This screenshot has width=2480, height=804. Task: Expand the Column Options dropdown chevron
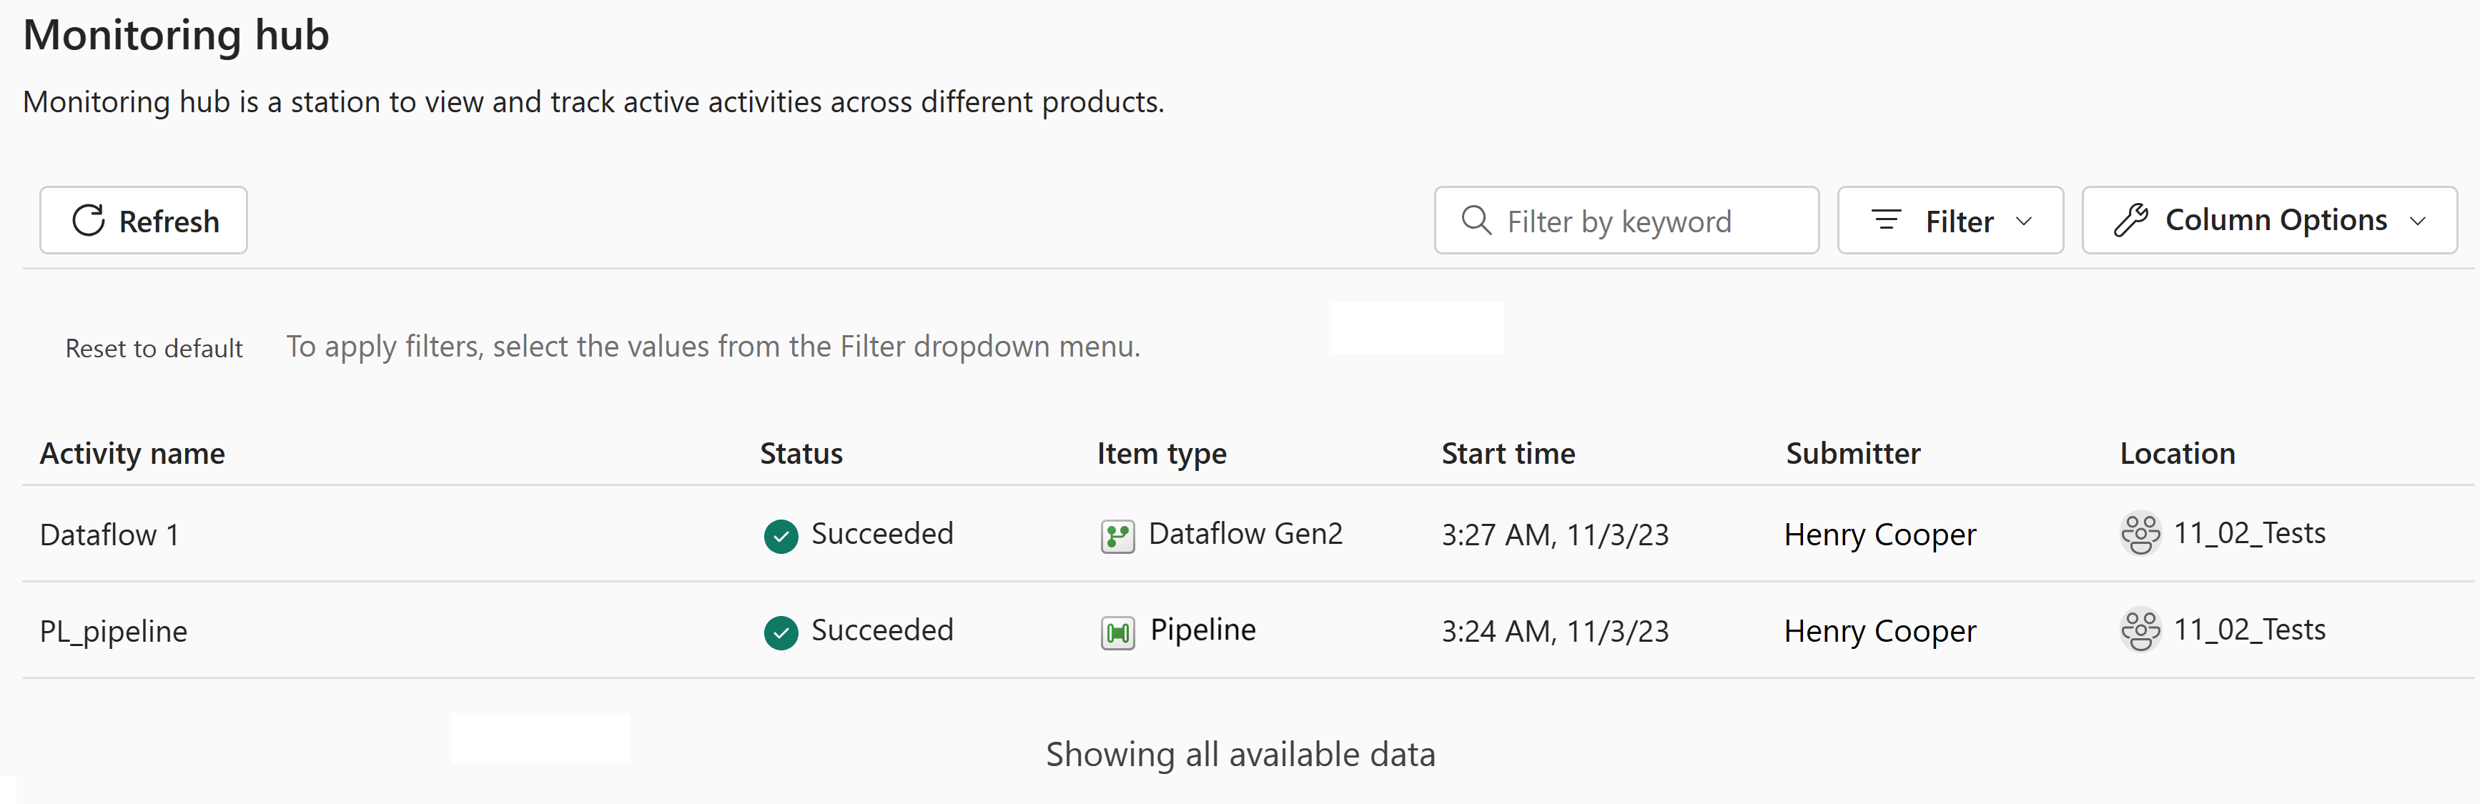point(2417,222)
